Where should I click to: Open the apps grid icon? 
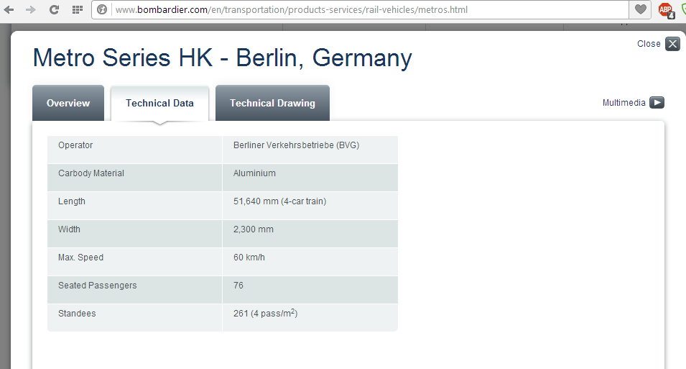(77, 10)
